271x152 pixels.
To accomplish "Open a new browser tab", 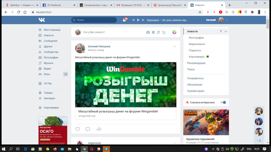I will pyautogui.click(x=229, y=5).
